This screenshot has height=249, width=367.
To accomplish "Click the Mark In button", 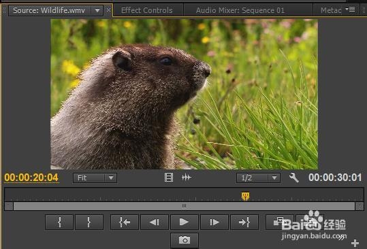I will [x=59, y=222].
